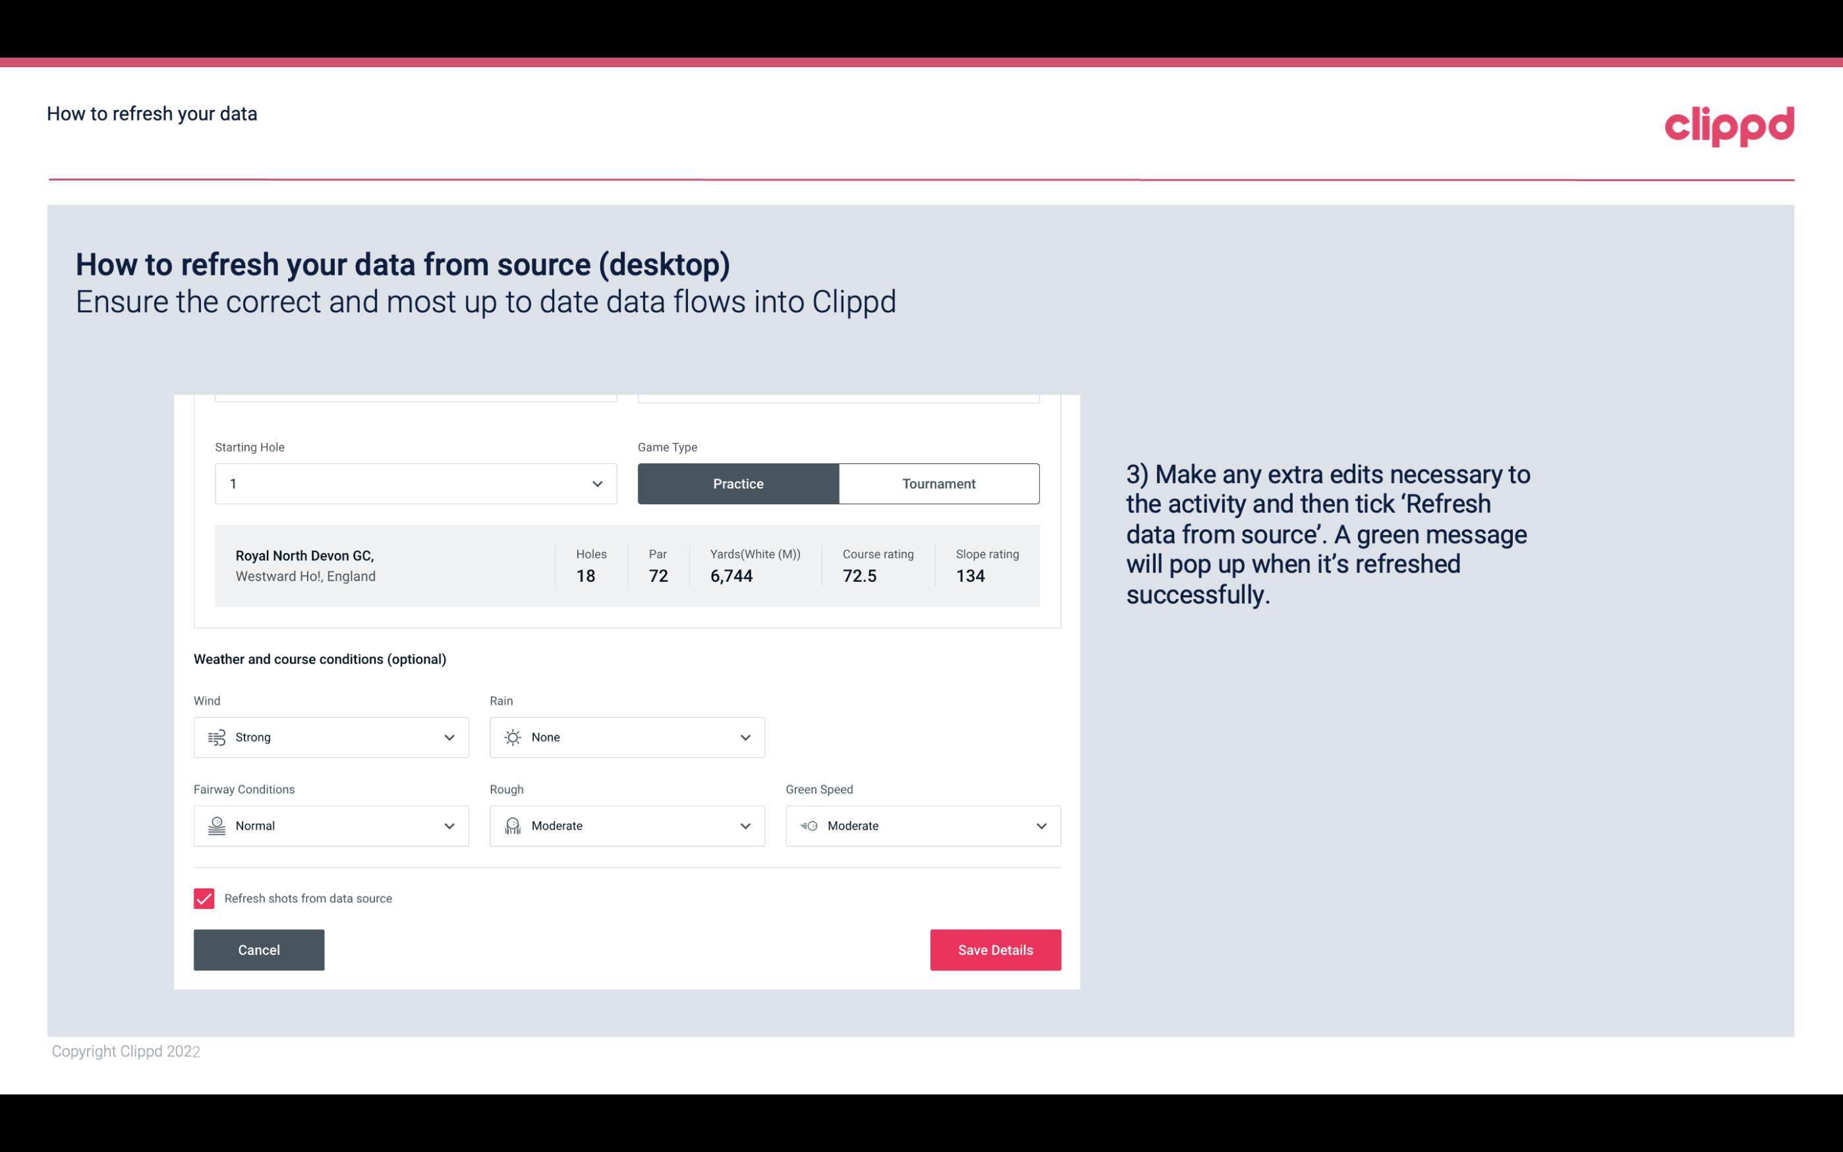Toggle Practice game type selection
1843x1152 pixels.
tap(738, 483)
